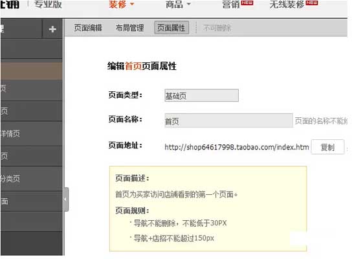The height and width of the screenshot is (259, 352).
Task: Click the 页面的名称不能 hint text
Action: 321,121
